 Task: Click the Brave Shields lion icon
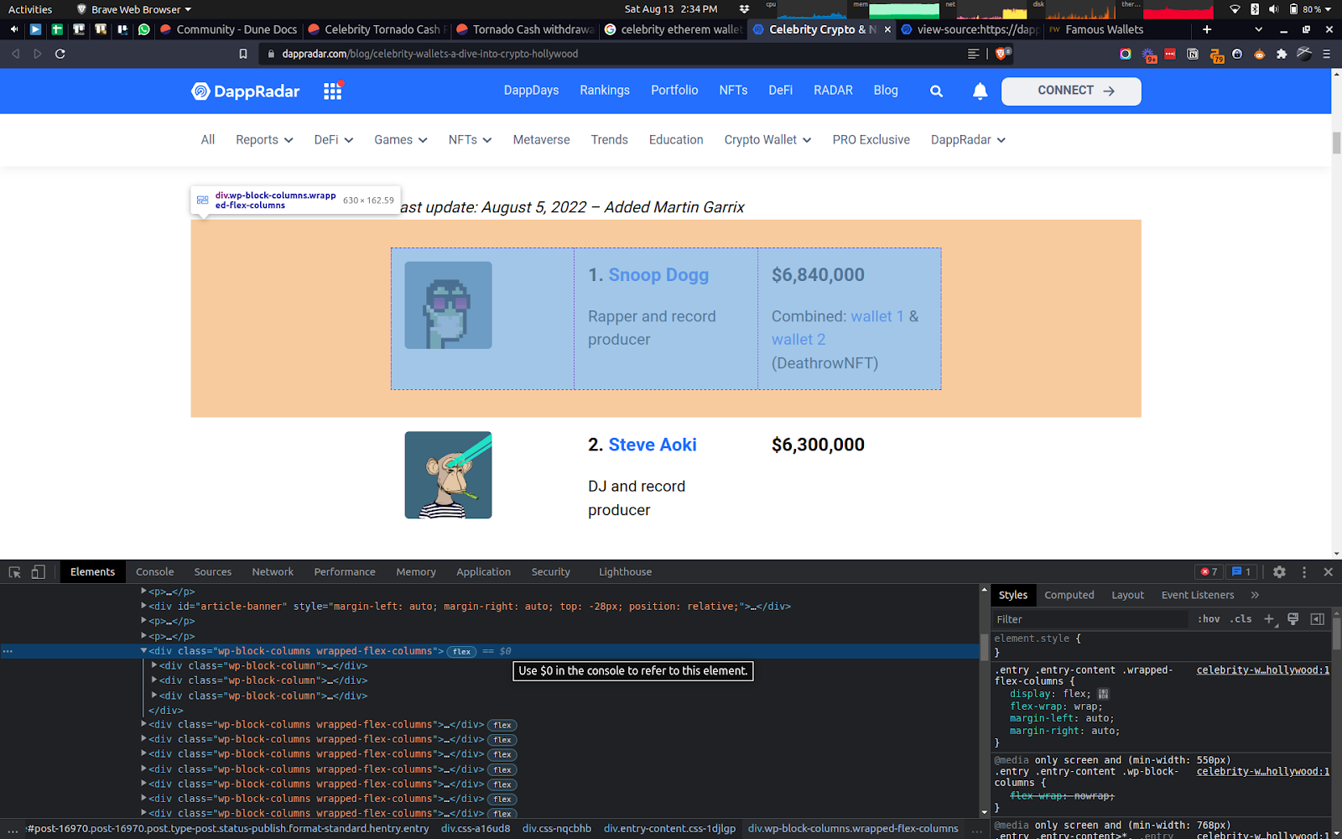tap(1002, 54)
